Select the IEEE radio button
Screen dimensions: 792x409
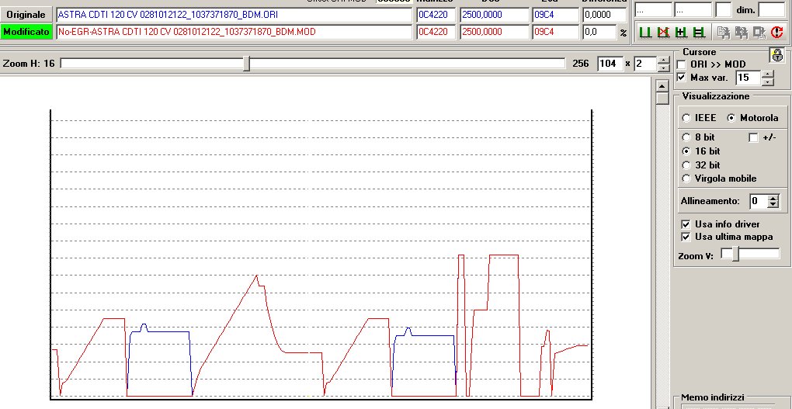pyautogui.click(x=686, y=118)
